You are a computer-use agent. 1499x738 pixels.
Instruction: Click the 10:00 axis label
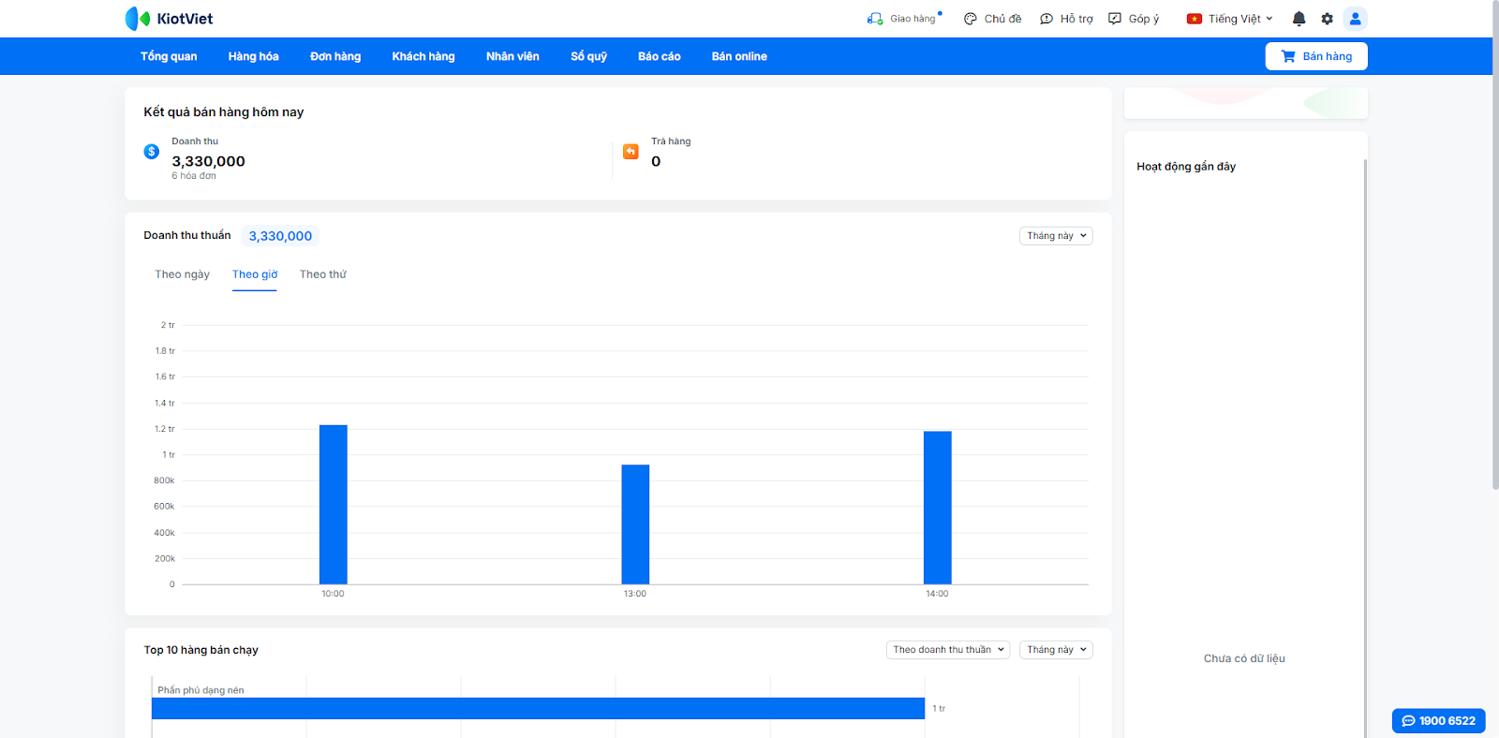coord(333,594)
